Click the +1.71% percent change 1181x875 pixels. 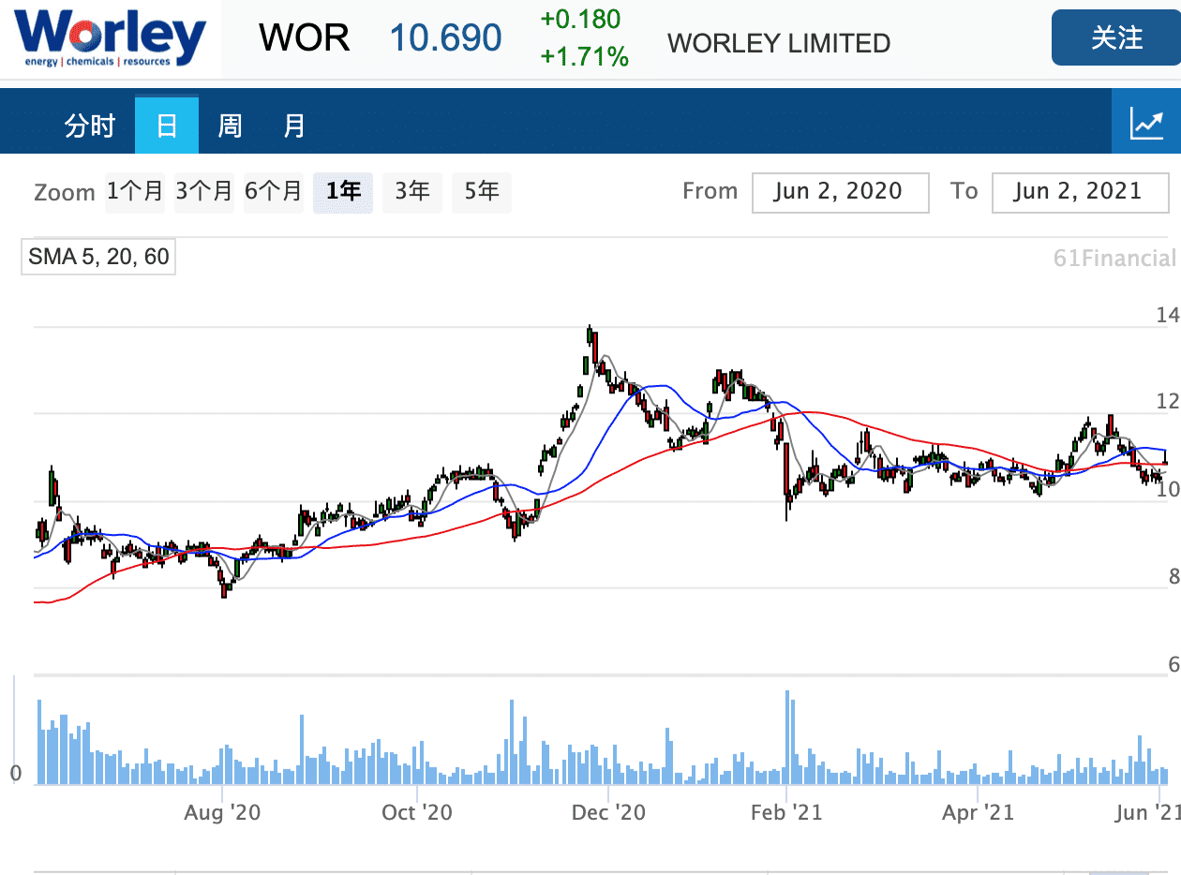[584, 57]
